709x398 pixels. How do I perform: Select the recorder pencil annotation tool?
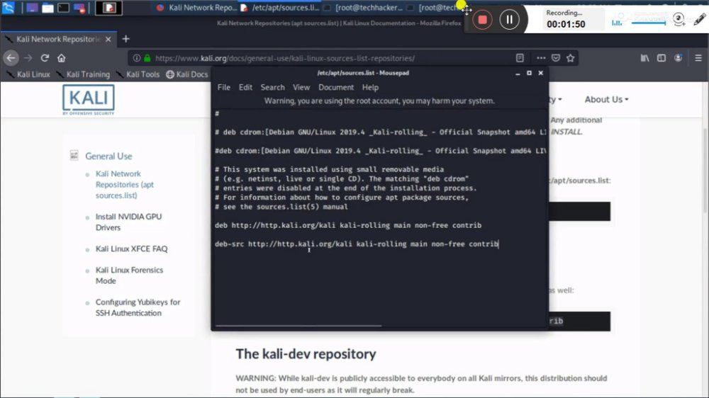click(x=699, y=19)
